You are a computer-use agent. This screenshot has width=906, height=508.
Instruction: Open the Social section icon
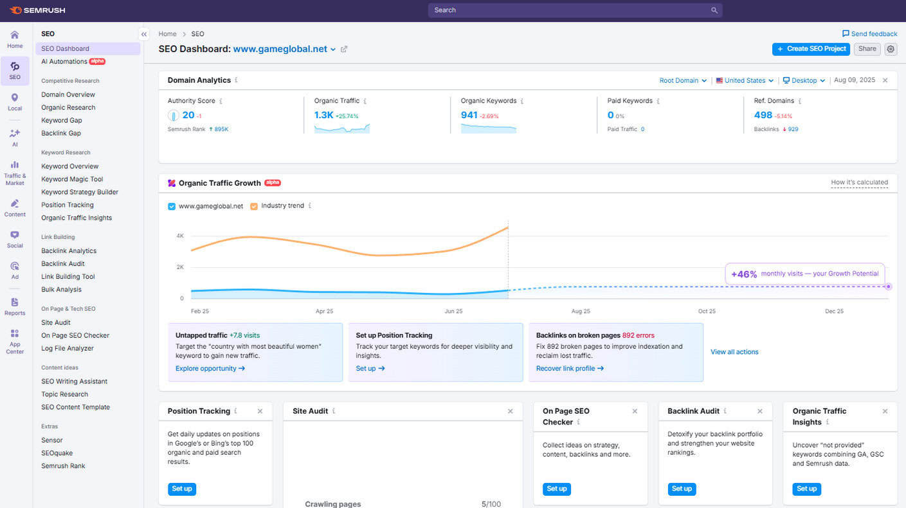15,239
